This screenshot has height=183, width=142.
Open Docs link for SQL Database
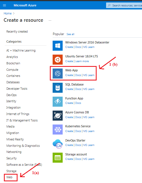pos(78,89)
